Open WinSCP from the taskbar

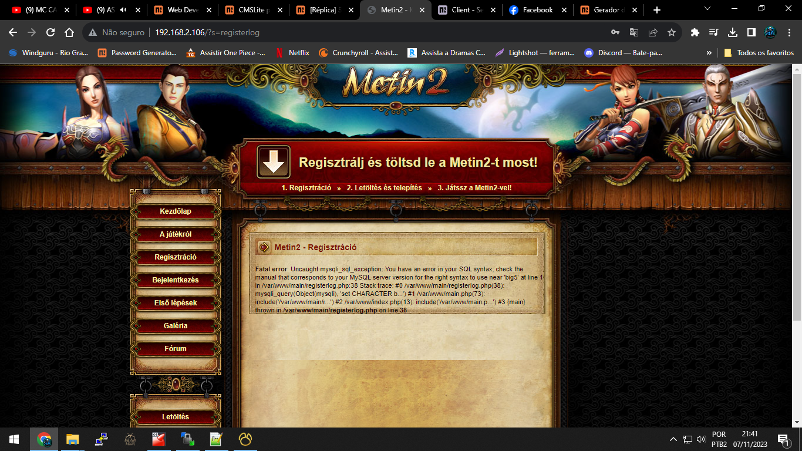(187, 439)
